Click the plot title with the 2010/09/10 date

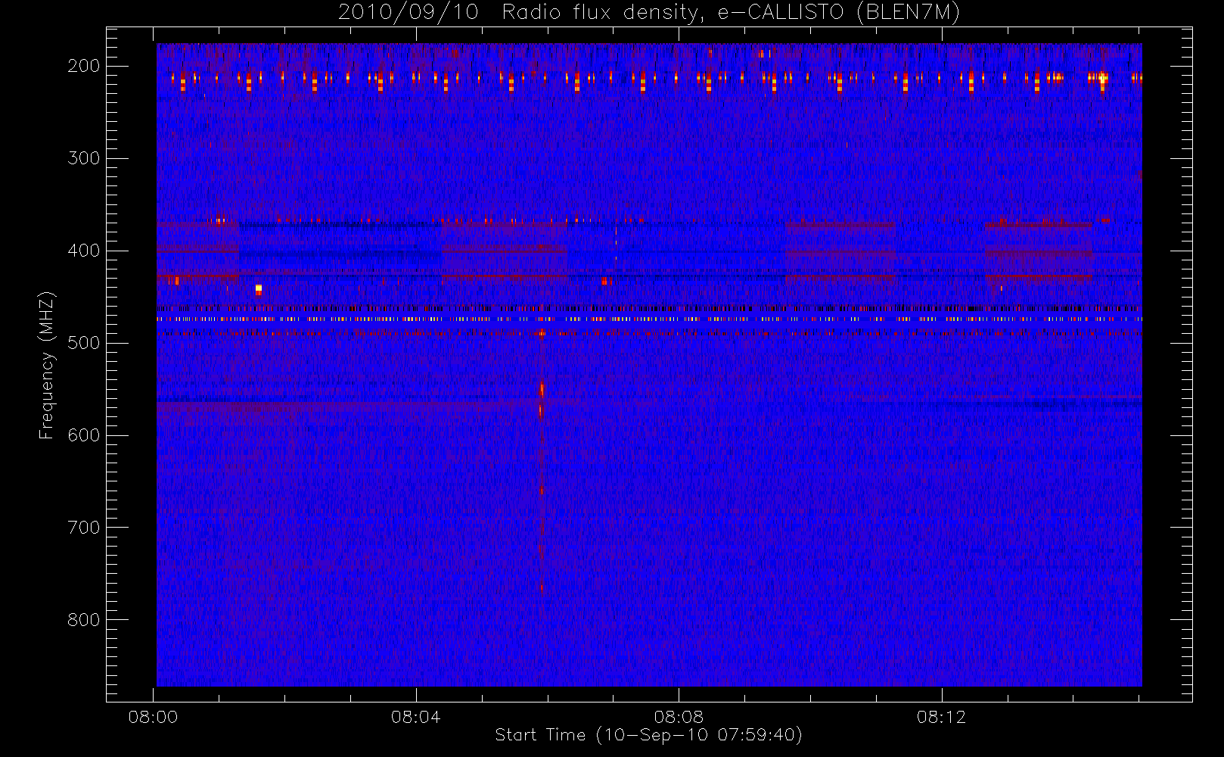tap(648, 13)
